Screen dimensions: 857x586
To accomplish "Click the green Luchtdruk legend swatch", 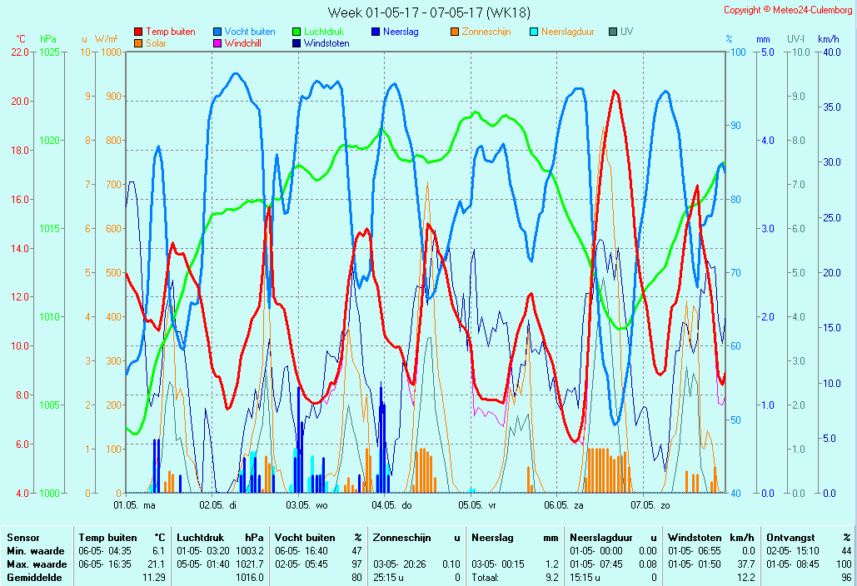I will (x=296, y=32).
